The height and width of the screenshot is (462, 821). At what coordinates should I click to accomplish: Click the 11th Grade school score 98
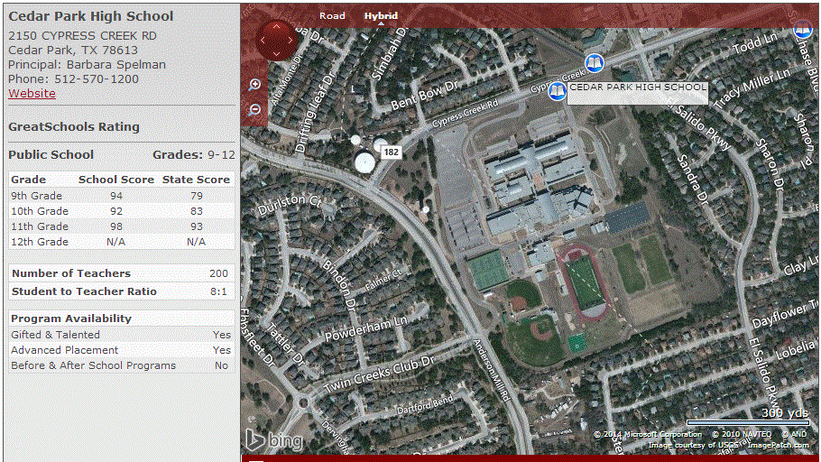pos(116,226)
